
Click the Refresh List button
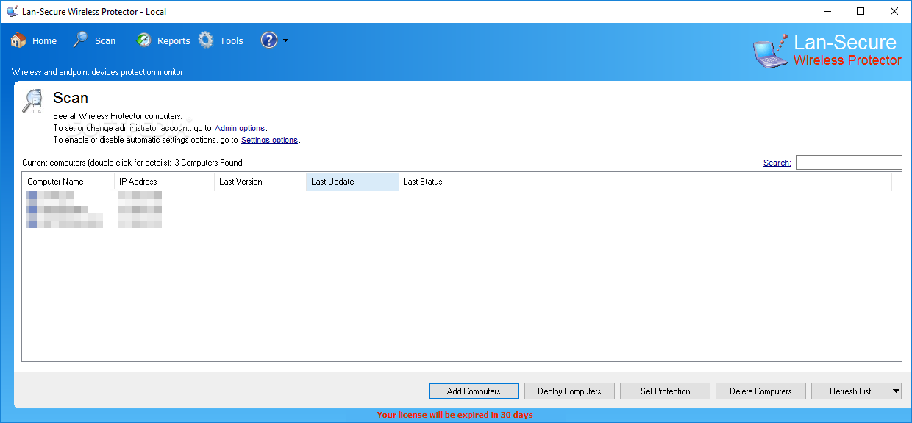(850, 391)
